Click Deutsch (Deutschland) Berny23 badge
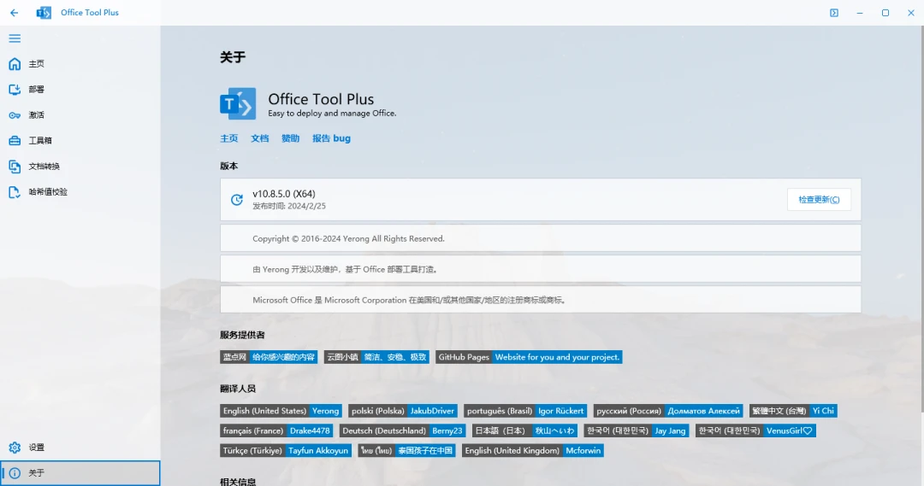Image resolution: width=924 pixels, height=486 pixels. coord(402,430)
